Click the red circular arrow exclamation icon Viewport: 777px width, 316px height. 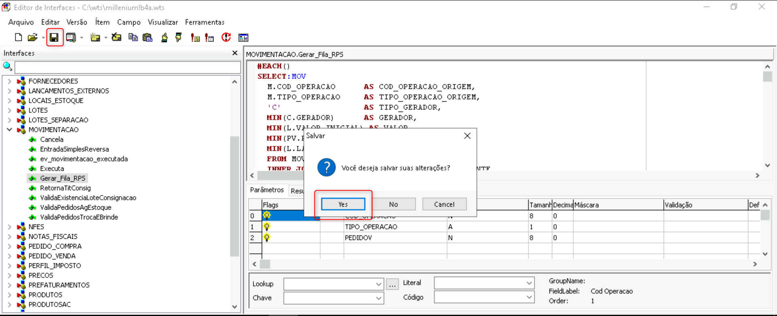pos(226,38)
